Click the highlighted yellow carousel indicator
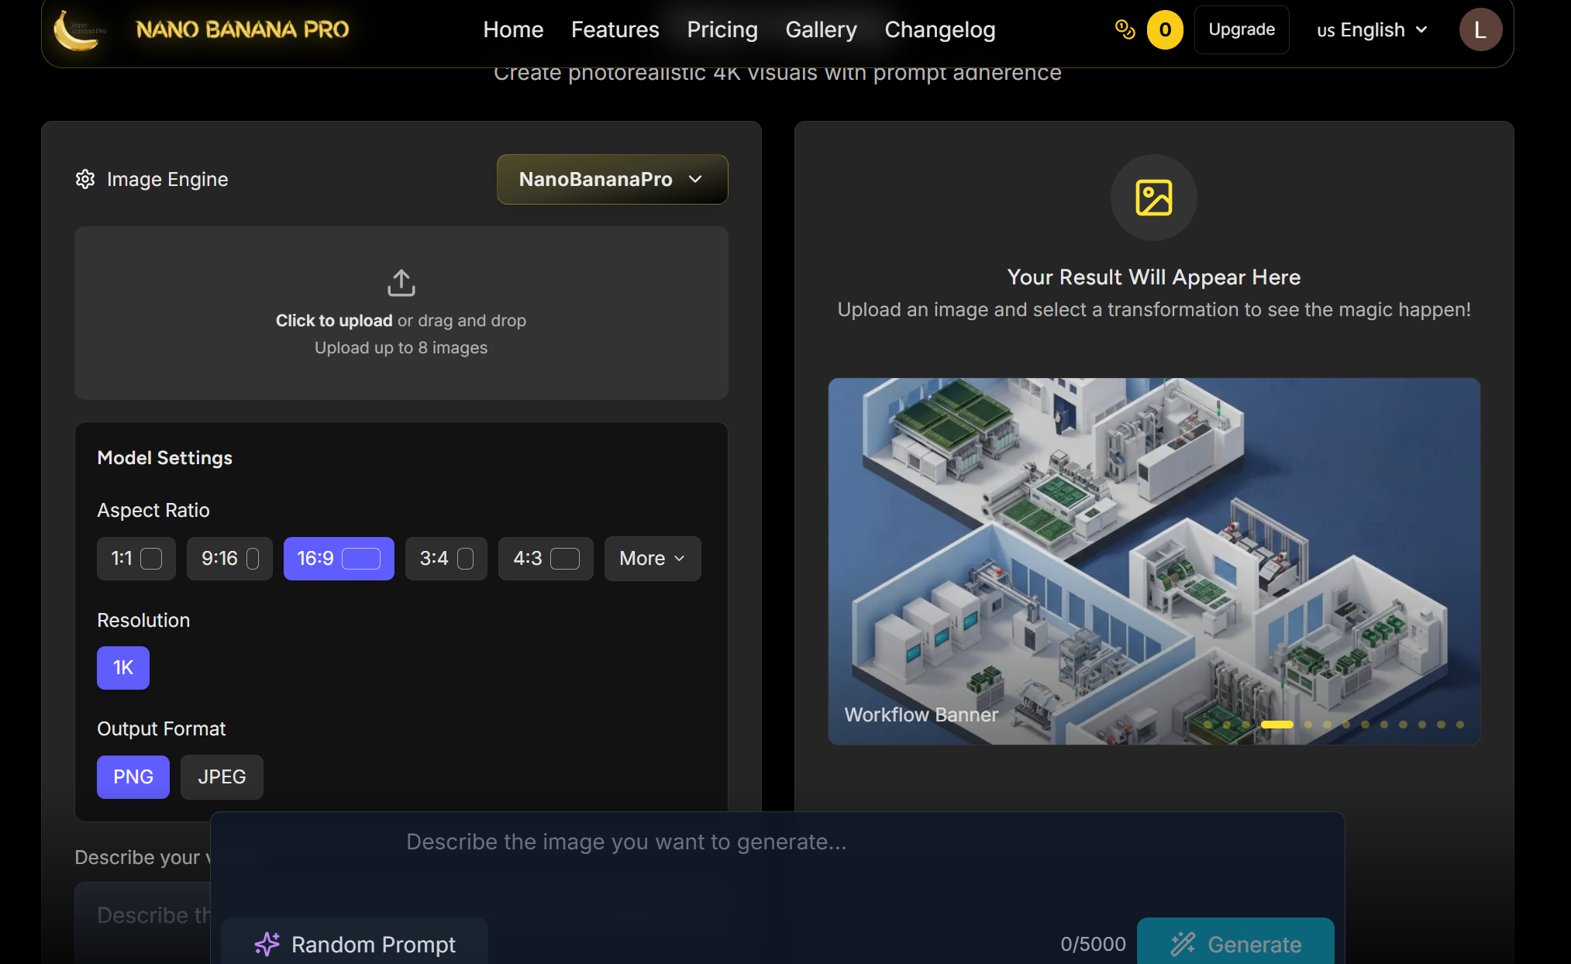The height and width of the screenshot is (964, 1571). [1276, 725]
